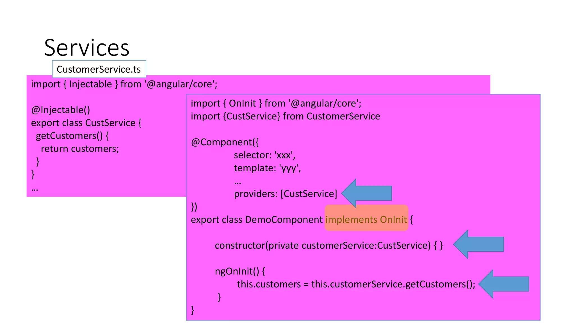
Task: Click the selector: 'xxx' line
Action: click(264, 155)
